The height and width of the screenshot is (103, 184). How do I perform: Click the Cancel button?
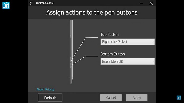(x=111, y=98)
